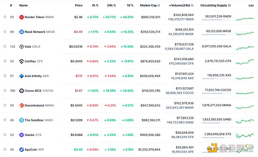
Task: Click the Render Token coin logo
Action: pyautogui.click(x=21, y=17)
